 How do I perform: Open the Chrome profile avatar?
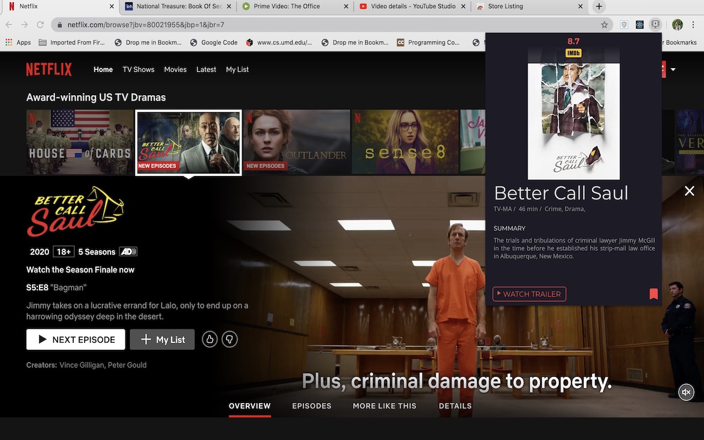pyautogui.click(x=678, y=25)
